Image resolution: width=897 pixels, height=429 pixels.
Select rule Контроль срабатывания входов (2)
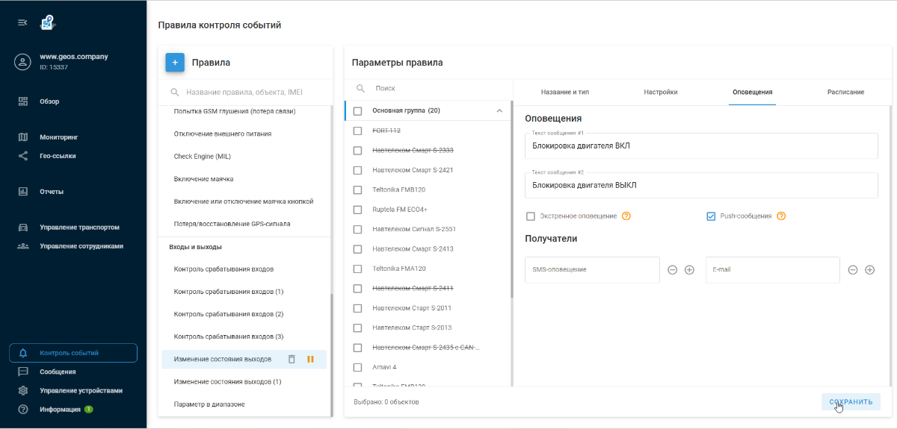coord(228,314)
